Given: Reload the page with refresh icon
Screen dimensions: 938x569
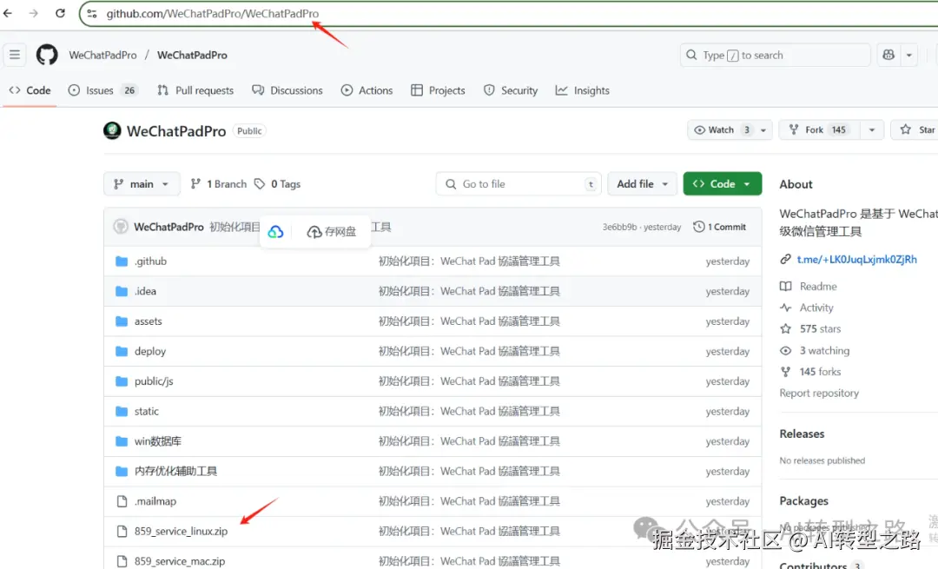Looking at the screenshot, I should (x=61, y=13).
